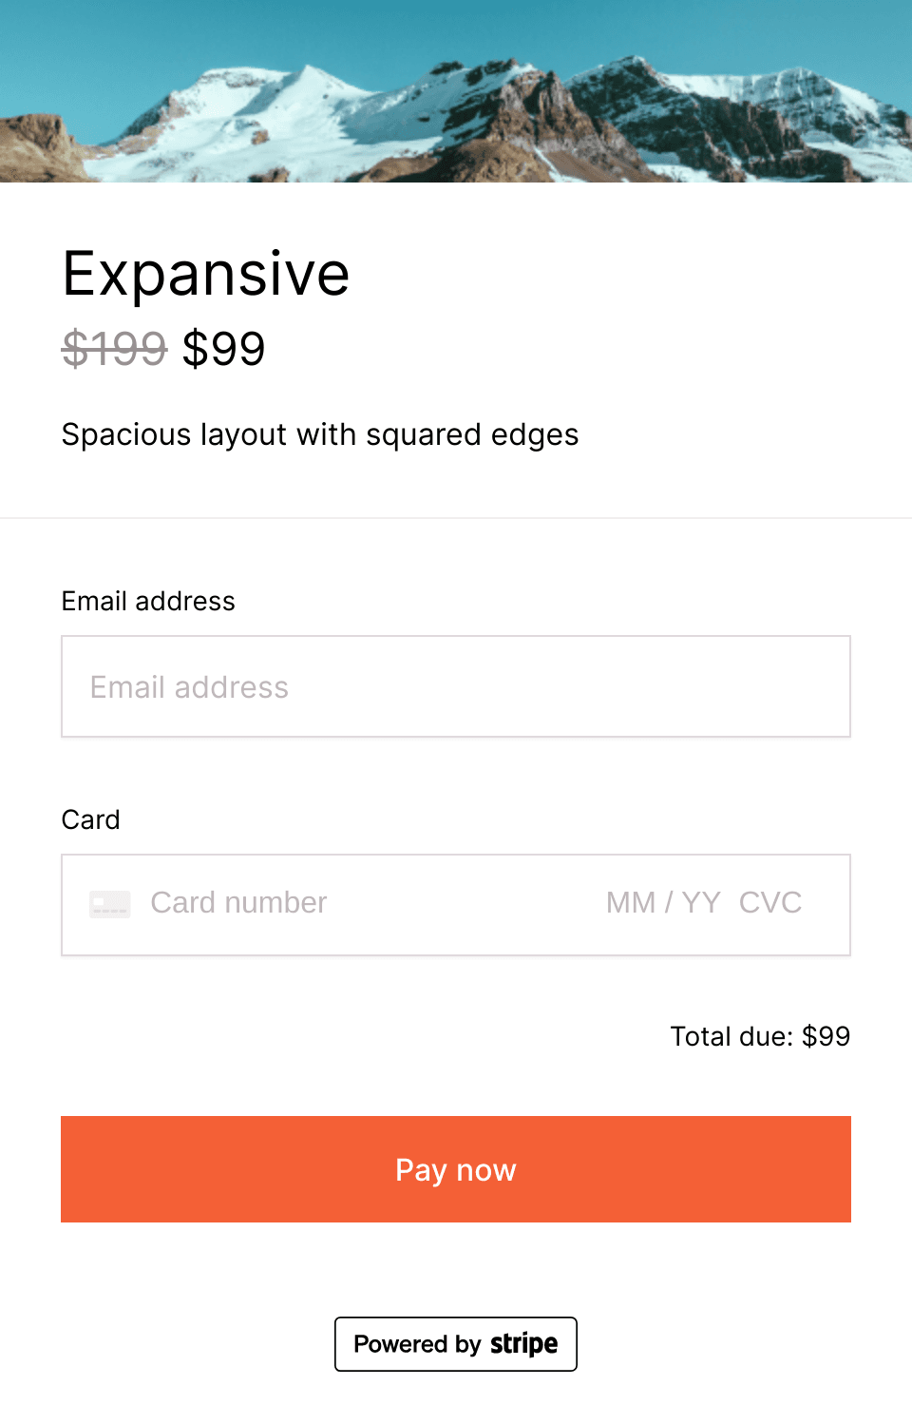Image resolution: width=912 pixels, height=1405 pixels.
Task: Click the credit card icon in card field
Action: coord(109,904)
